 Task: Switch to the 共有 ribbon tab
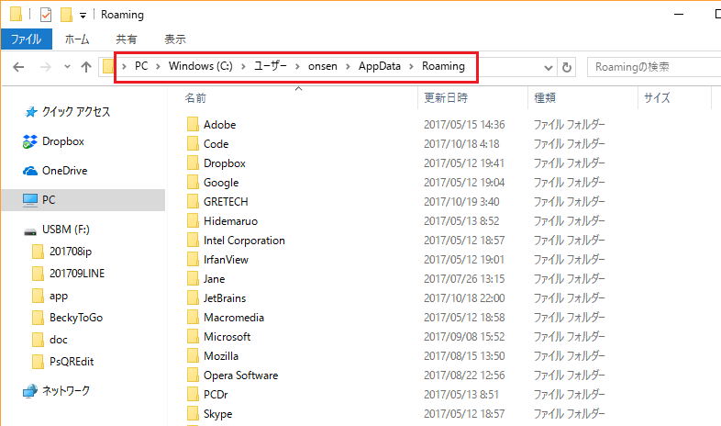[127, 39]
